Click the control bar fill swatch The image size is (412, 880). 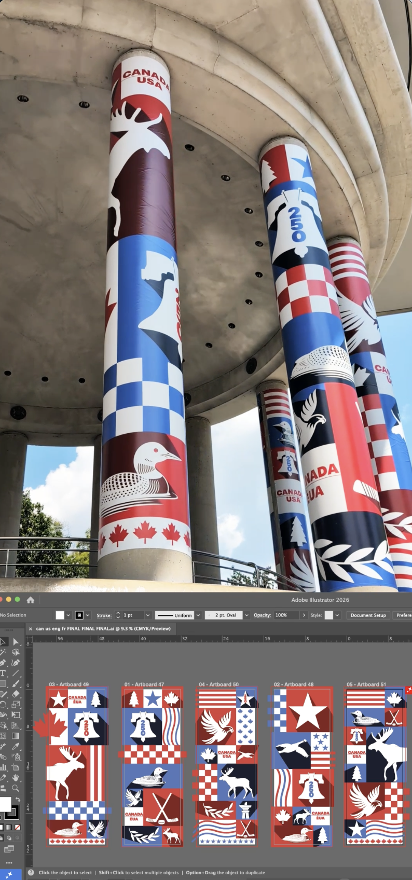click(60, 615)
